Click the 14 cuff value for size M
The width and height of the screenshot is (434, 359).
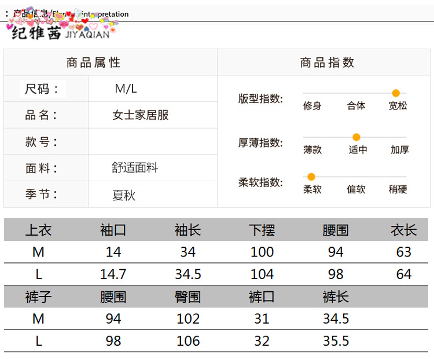pyautogui.click(x=113, y=252)
